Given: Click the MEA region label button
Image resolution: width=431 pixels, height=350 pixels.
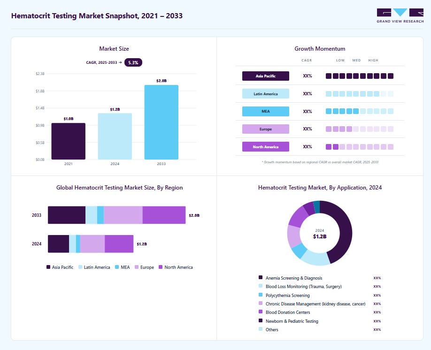Looking at the screenshot, I should click(266, 111).
